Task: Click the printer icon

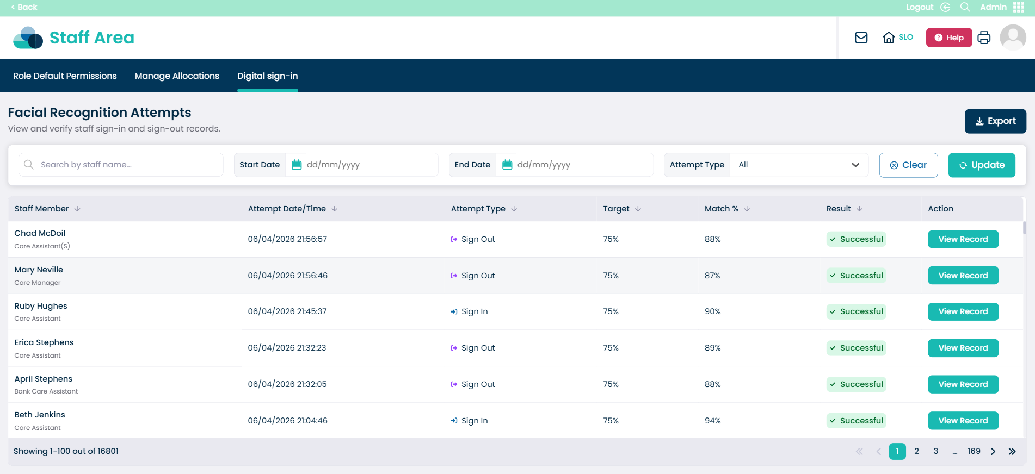Action: tap(984, 38)
